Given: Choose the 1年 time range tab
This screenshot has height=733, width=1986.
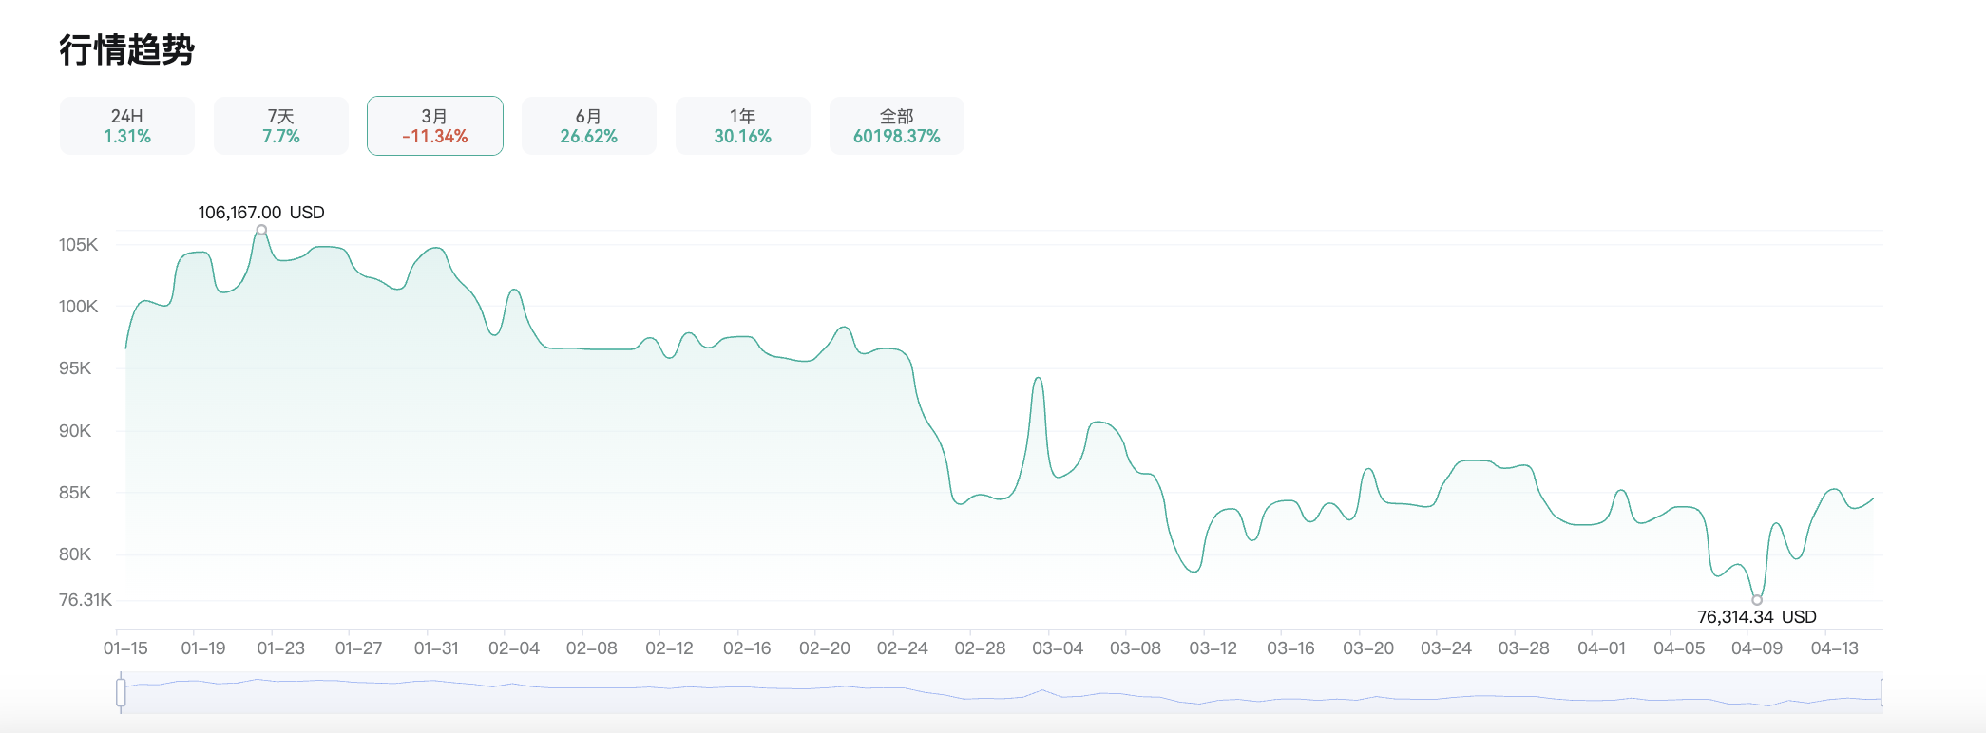Looking at the screenshot, I should 743,125.
